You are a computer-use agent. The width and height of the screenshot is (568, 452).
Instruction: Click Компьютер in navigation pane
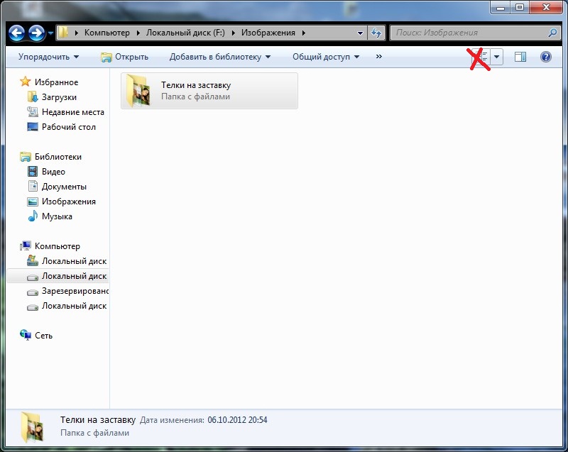tap(58, 246)
